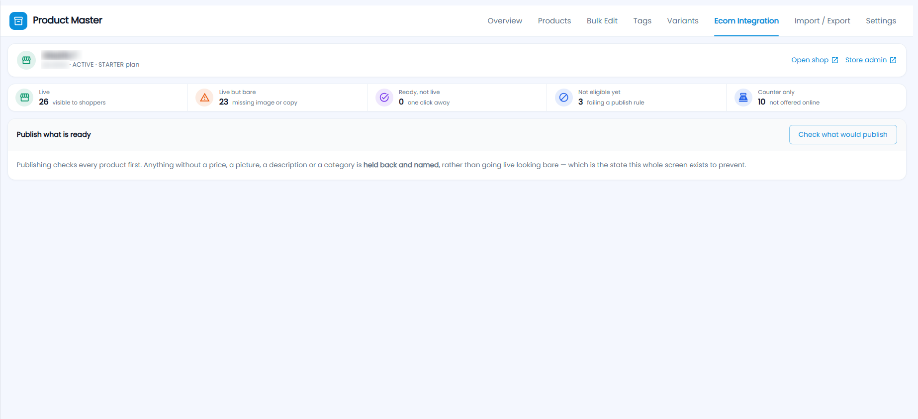The image size is (918, 419).
Task: Click the Open shop link
Action: (x=810, y=60)
